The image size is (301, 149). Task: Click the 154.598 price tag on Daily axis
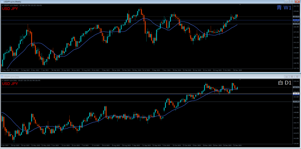tap(296, 93)
